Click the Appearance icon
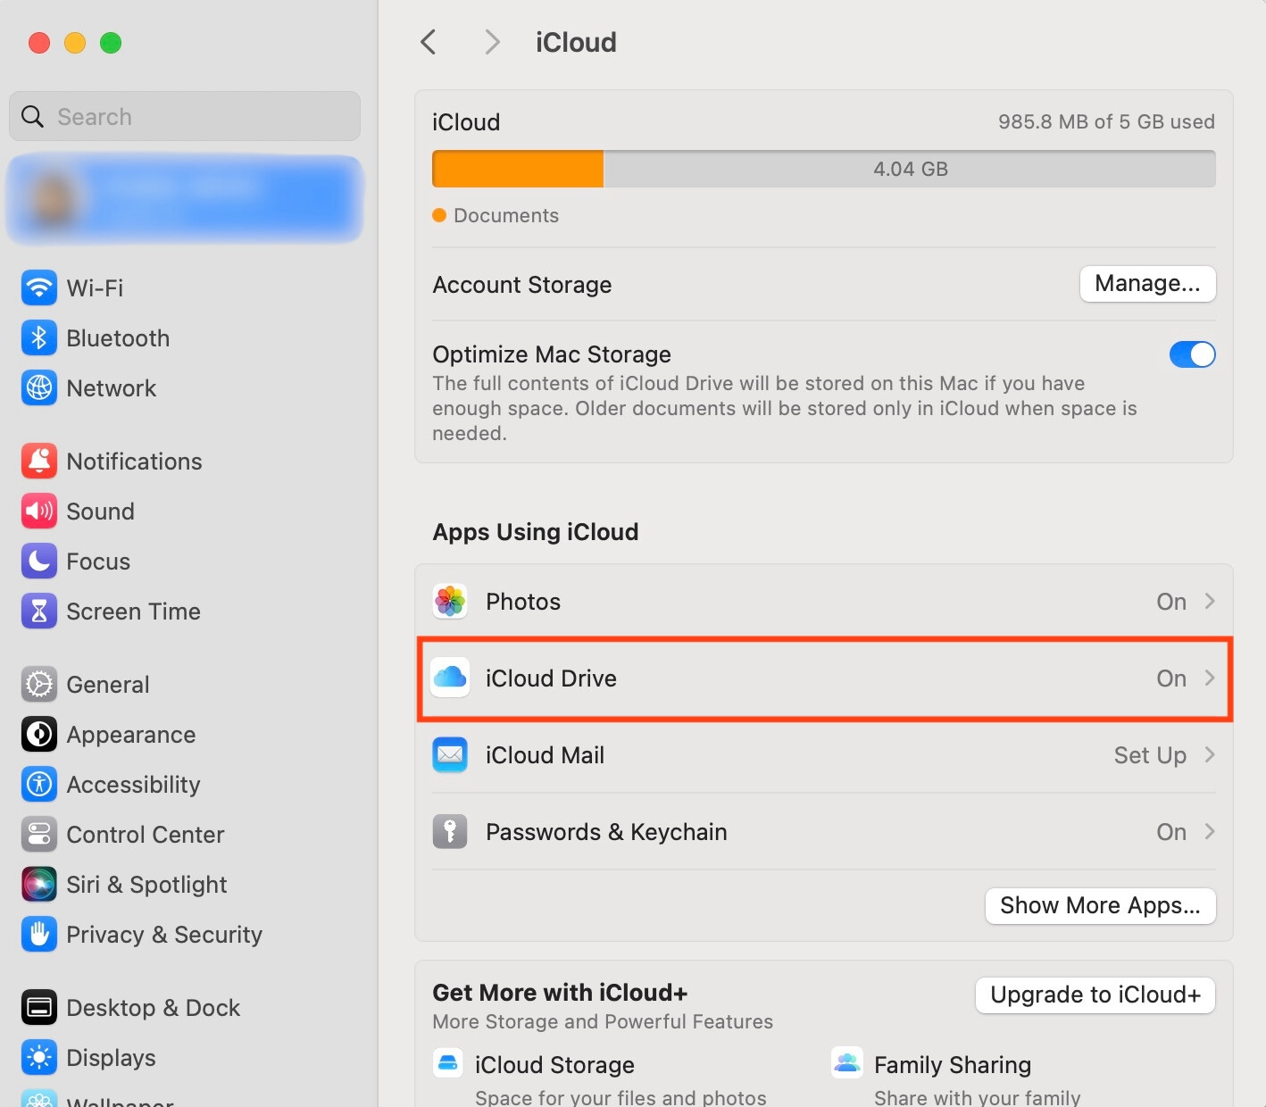This screenshot has width=1266, height=1107. (x=38, y=734)
